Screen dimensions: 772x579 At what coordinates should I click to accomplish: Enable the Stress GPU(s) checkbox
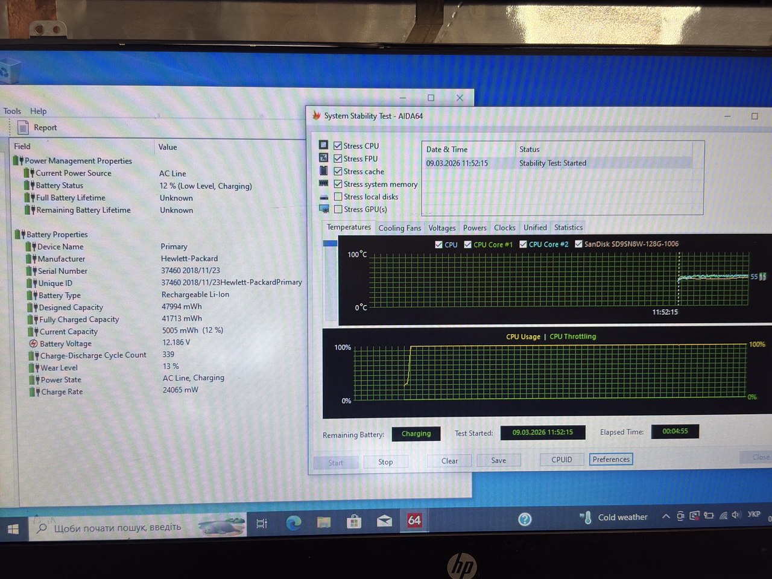coord(338,209)
